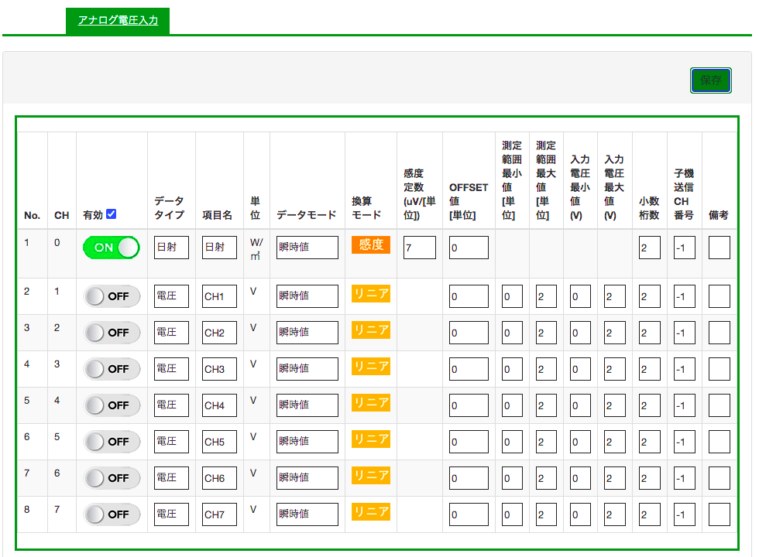Select the 子機送信CH番号 field in row 8
759x557 pixels.
coord(684,514)
